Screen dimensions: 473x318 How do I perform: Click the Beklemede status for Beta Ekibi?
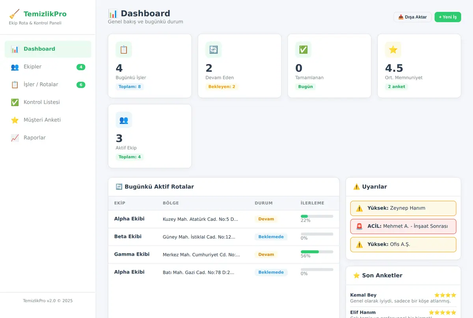pyautogui.click(x=271, y=237)
